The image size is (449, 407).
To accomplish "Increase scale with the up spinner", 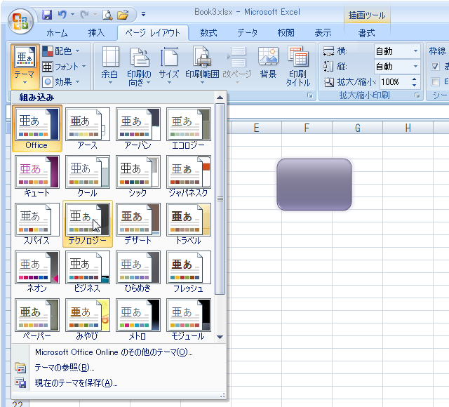I will pos(415,79).
